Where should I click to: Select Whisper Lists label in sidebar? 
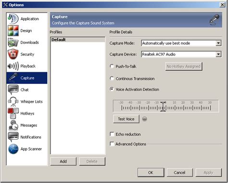[x=31, y=102]
